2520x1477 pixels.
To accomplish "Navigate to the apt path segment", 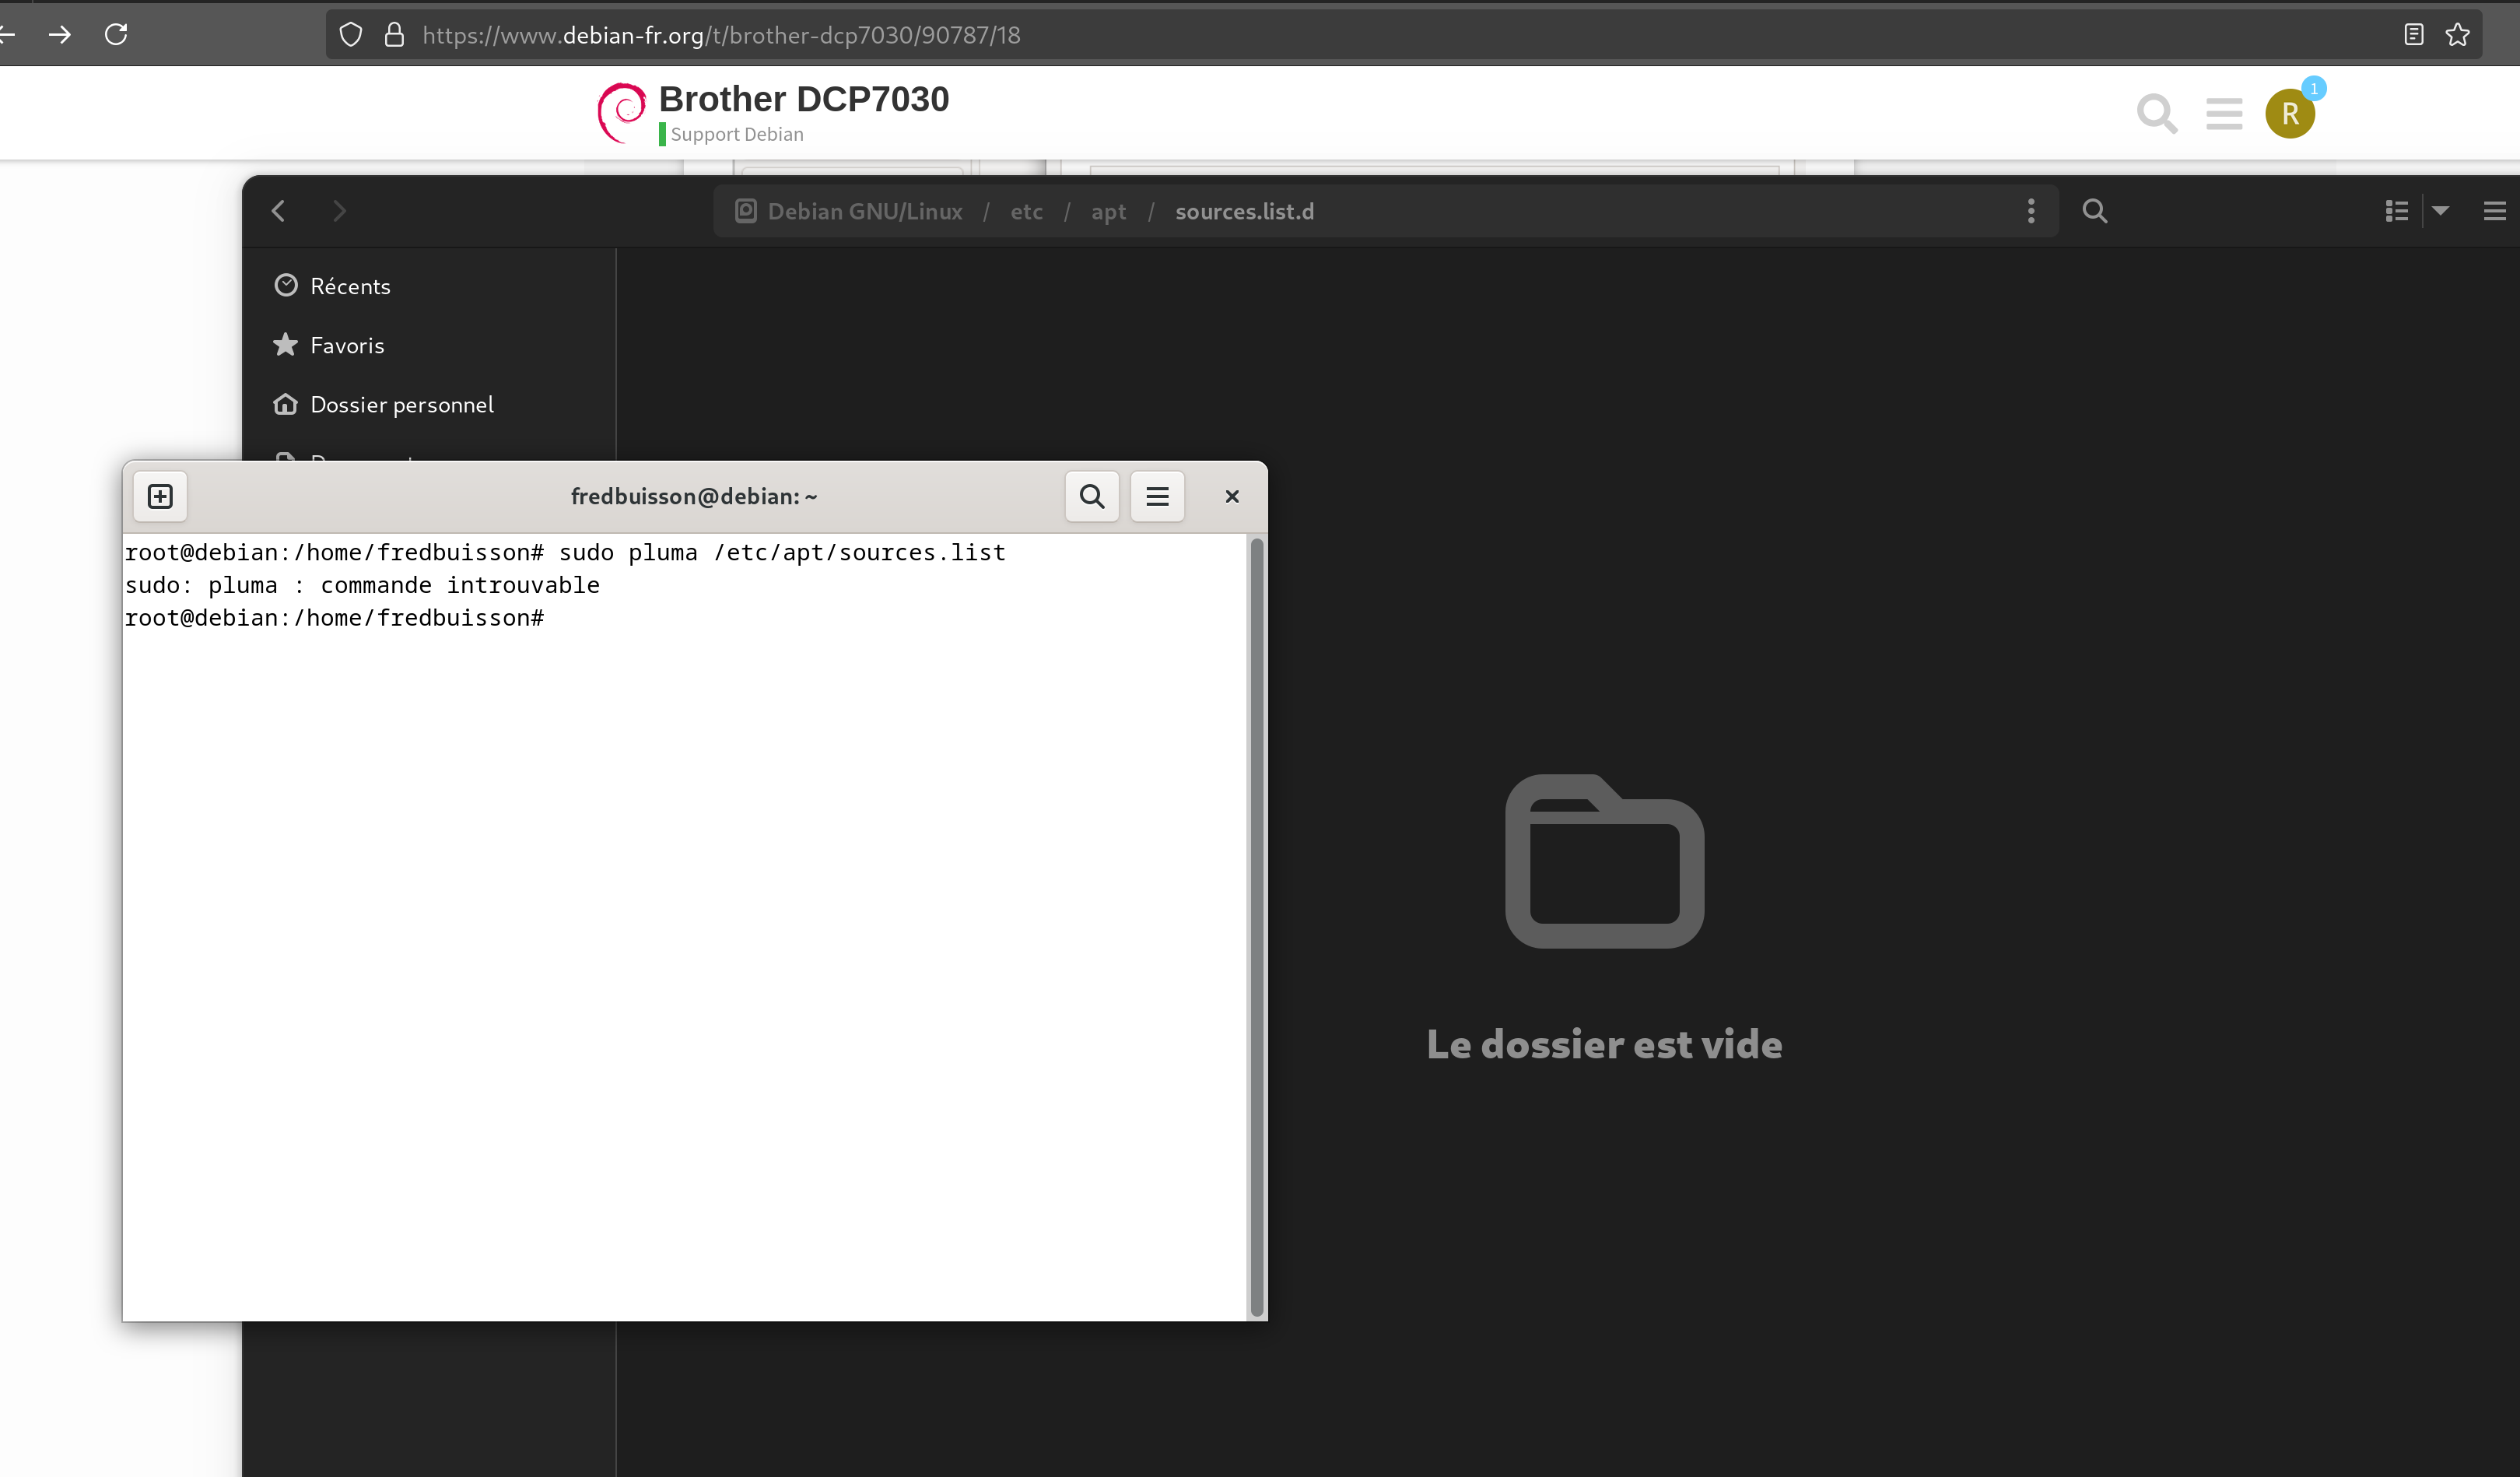I will click(x=1108, y=211).
